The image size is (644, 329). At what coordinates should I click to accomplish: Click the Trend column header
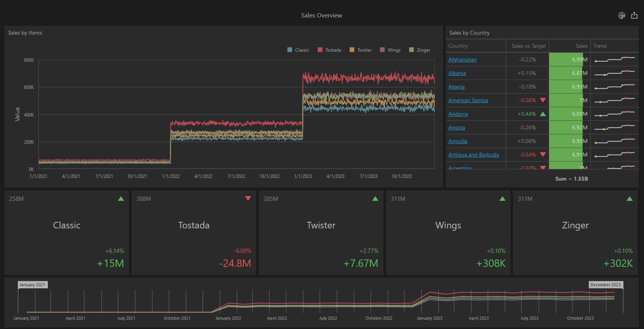point(600,46)
